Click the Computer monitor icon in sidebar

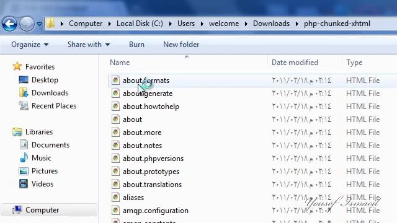tap(17, 210)
